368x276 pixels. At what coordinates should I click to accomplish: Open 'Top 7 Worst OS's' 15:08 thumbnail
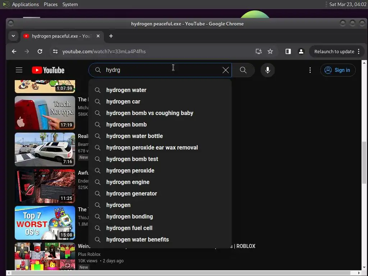45,222
